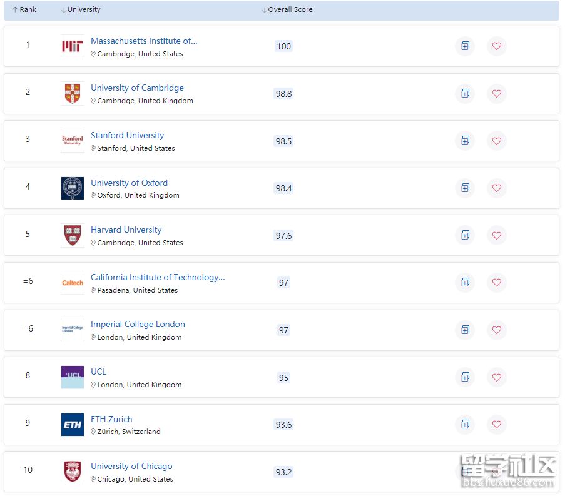
Task: Sort list by University name header
Action: (81, 10)
